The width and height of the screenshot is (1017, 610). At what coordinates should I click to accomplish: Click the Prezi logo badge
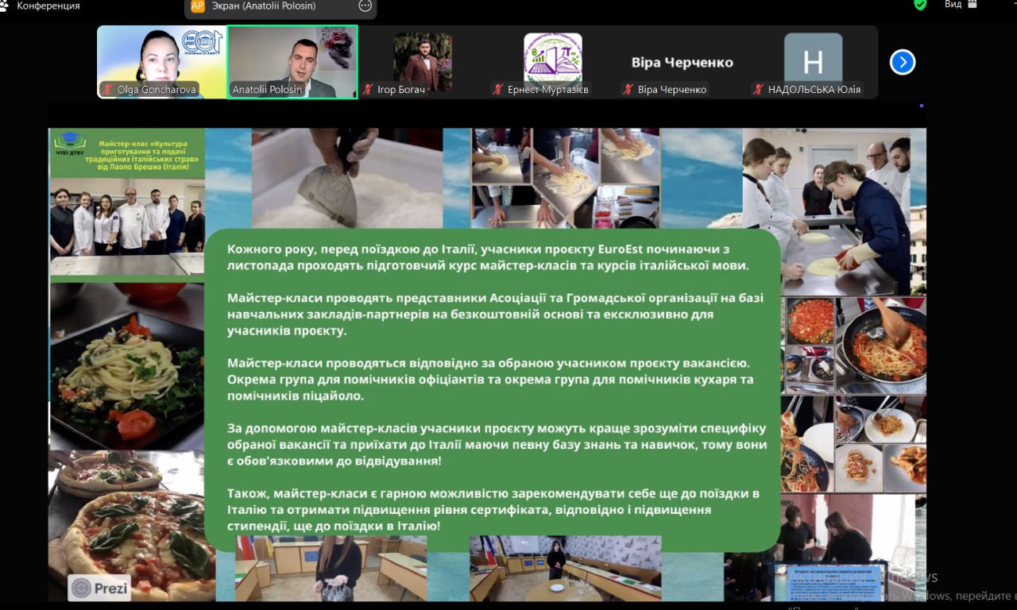pyautogui.click(x=99, y=588)
